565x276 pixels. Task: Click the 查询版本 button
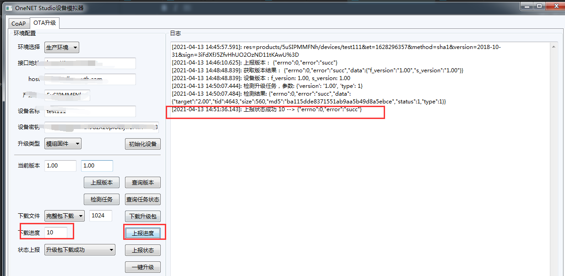pos(143,182)
